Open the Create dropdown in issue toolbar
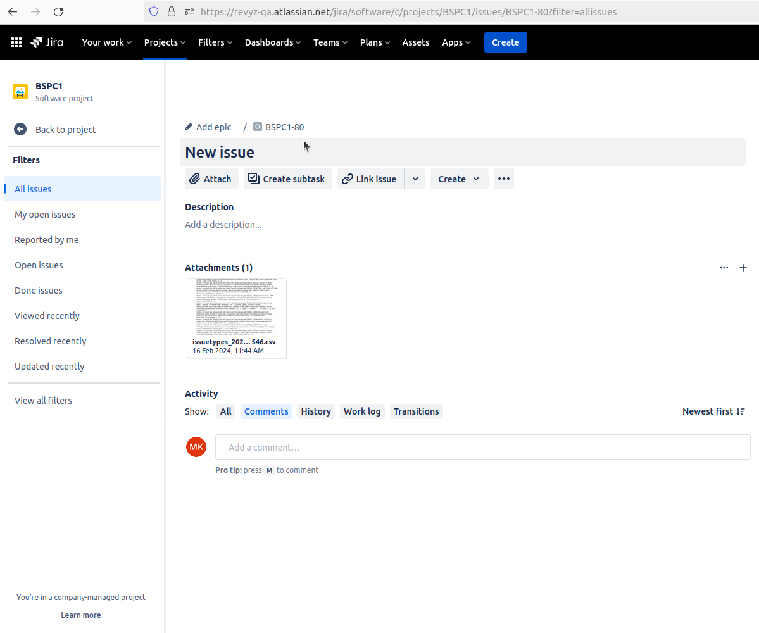 click(x=459, y=179)
